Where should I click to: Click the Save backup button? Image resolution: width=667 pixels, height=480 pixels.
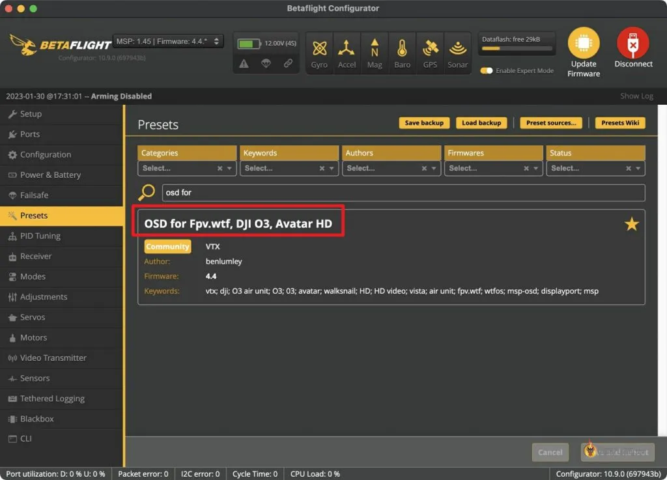point(424,123)
